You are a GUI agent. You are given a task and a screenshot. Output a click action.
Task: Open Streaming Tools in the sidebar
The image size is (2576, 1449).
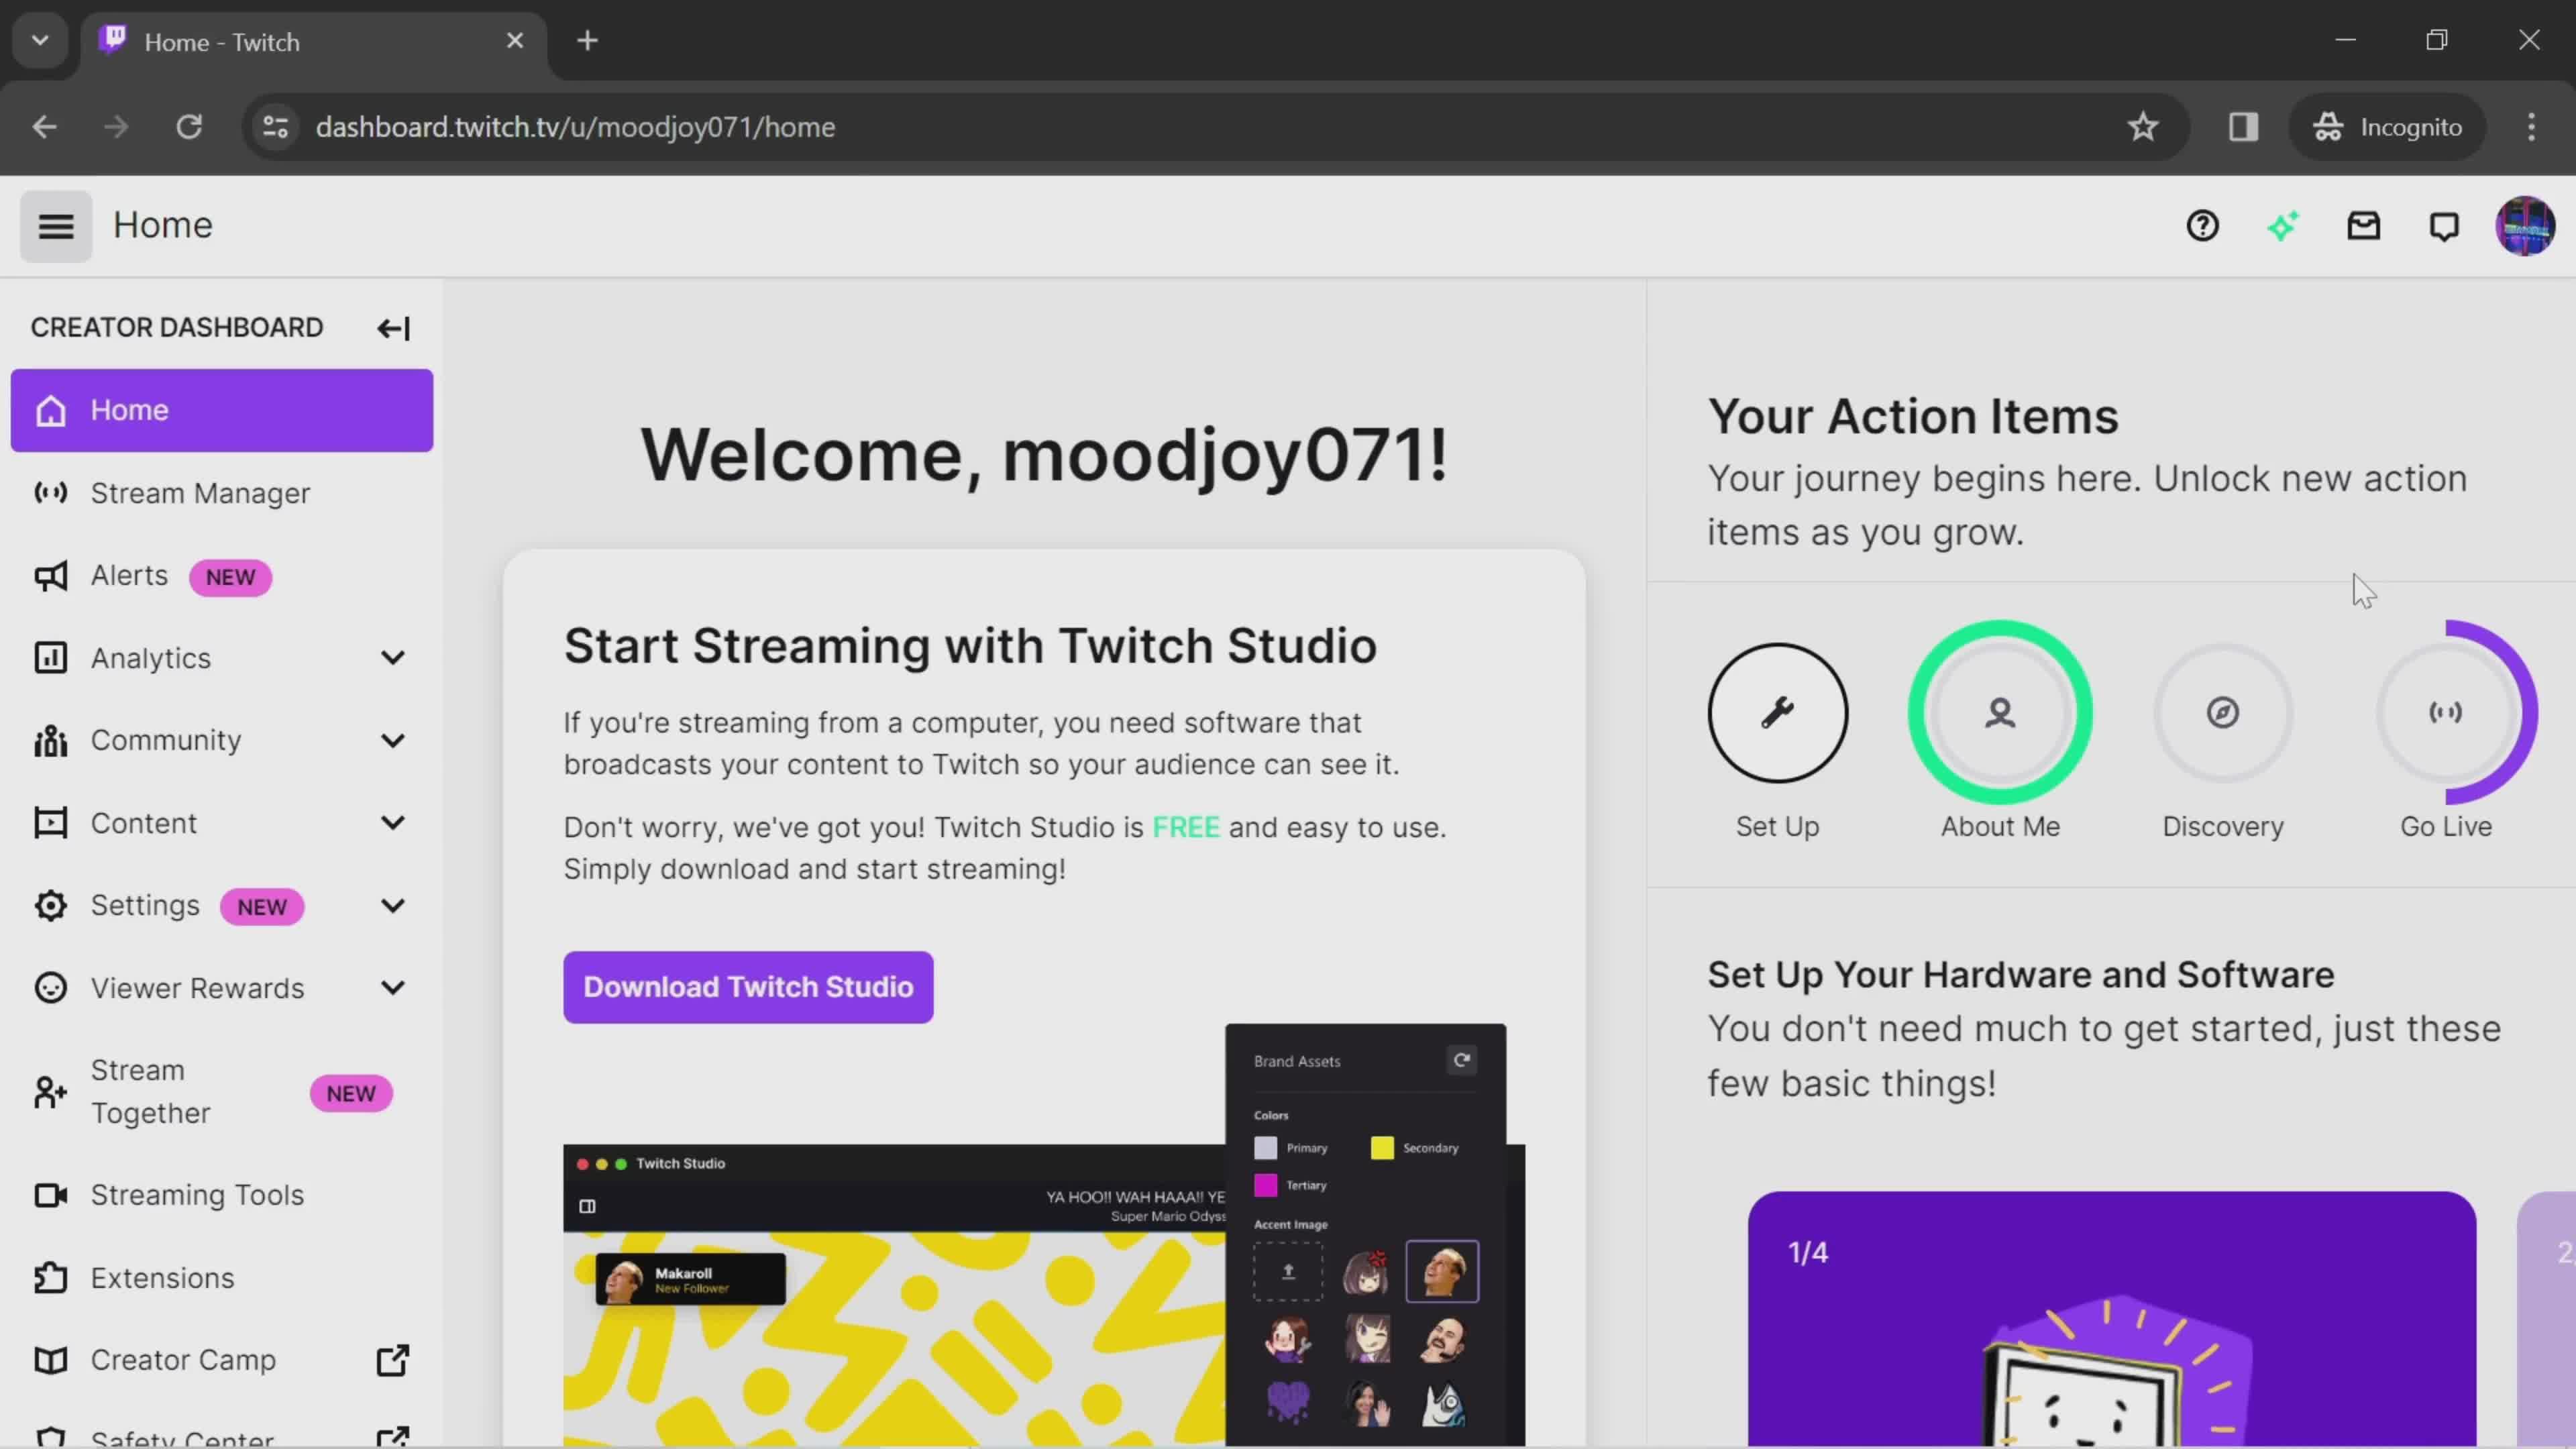[x=222, y=1195]
